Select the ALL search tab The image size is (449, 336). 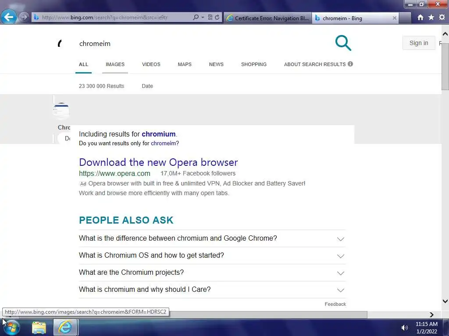pyautogui.click(x=84, y=64)
